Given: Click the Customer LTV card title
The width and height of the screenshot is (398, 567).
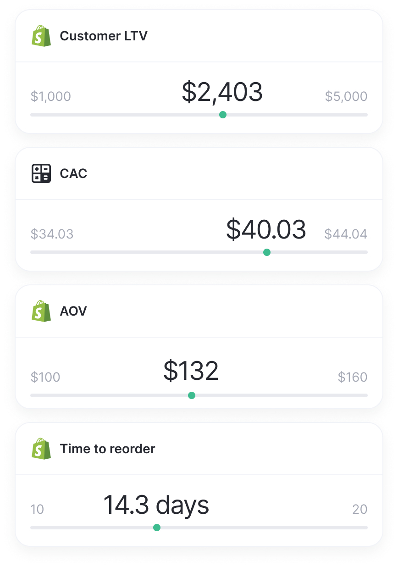Looking at the screenshot, I should (x=104, y=36).
